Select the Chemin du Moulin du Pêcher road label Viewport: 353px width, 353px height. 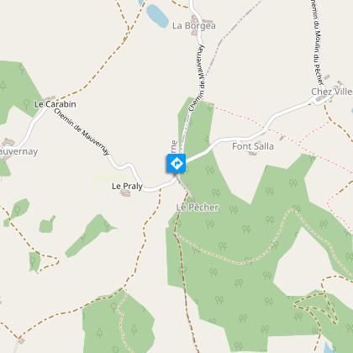318,42
